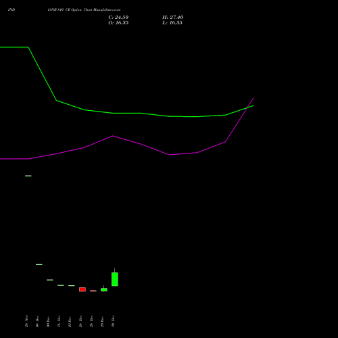Click the 24 Dec date axis label

pyautogui.click(x=80, y=322)
